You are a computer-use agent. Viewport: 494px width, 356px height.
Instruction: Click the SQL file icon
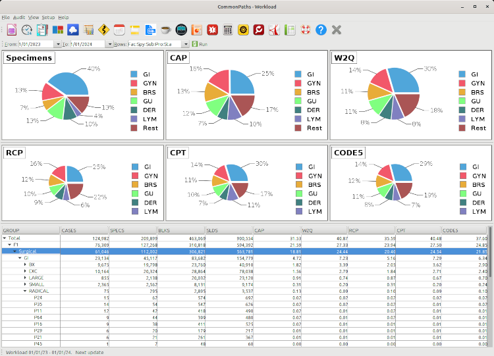150,30
